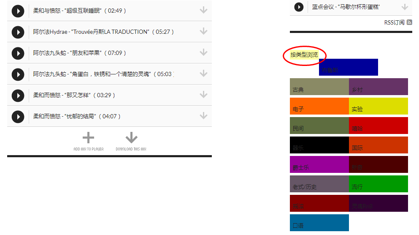Open the blue 口语 genre tile
The width and height of the screenshot is (419, 235).
pos(319,223)
